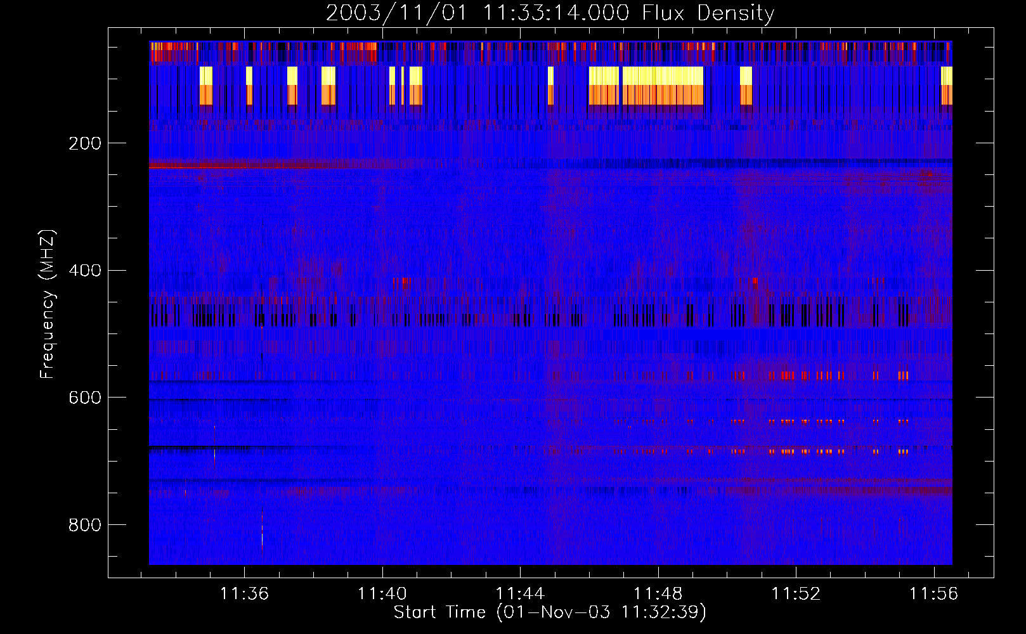Click the 11:52 time tick label
The height and width of the screenshot is (634, 1026).
tap(796, 593)
